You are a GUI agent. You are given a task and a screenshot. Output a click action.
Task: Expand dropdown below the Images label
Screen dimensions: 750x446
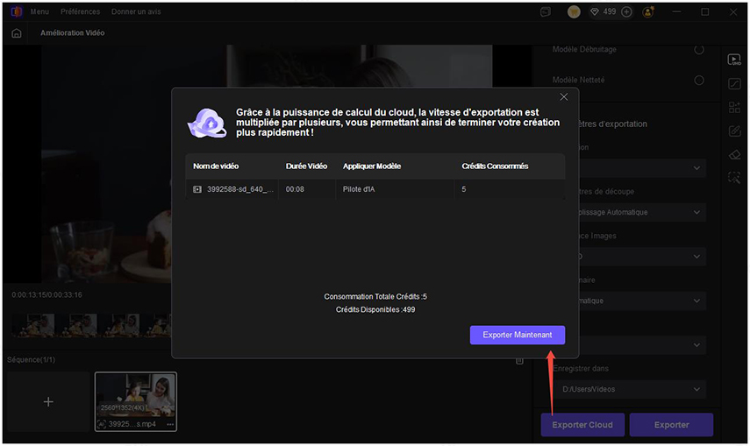[696, 257]
